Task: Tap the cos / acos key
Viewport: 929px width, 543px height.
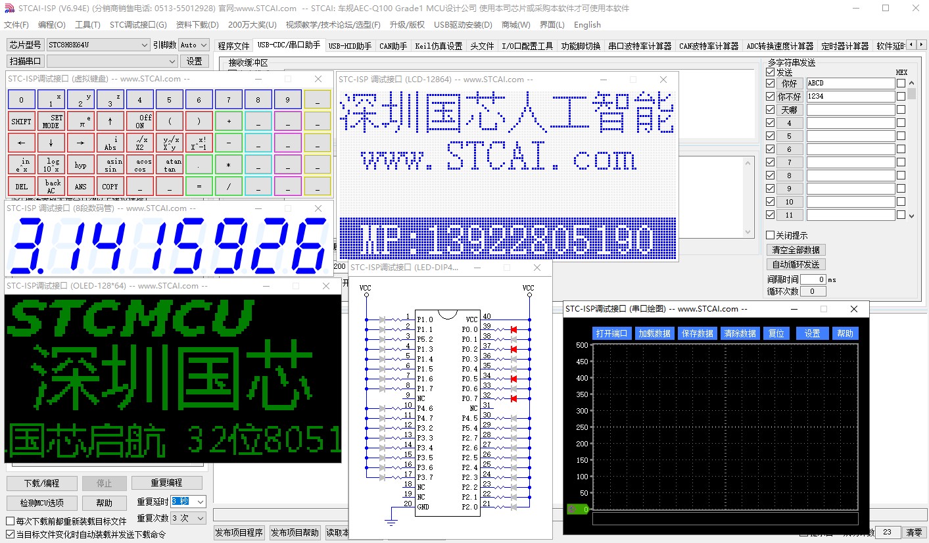Action: pos(139,165)
